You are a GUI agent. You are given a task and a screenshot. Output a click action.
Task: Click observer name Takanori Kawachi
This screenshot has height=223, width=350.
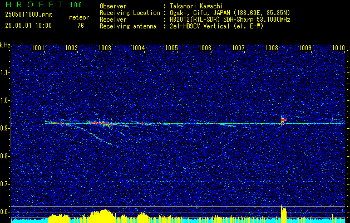tap(196, 6)
